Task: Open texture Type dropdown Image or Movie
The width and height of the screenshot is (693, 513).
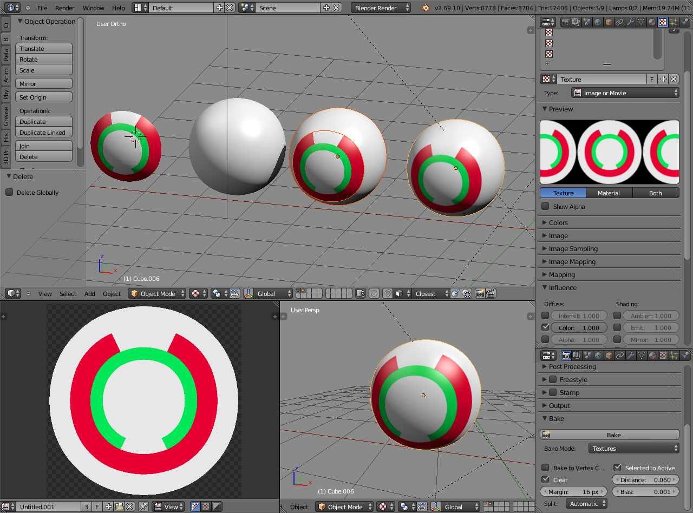Action: pos(626,93)
